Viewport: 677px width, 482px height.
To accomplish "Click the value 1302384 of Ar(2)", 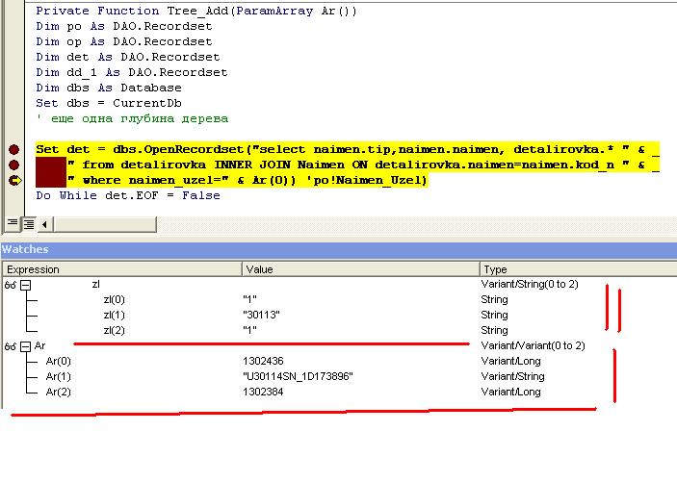I will tap(263, 392).
